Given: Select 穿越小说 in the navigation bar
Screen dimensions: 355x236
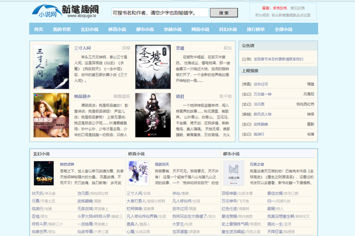Looking at the screenshot, I should (x=173, y=29).
